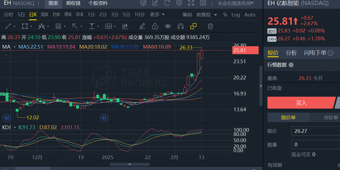340x170 pixels.
Task: Select the 周K timeframe
Action: [44, 15]
